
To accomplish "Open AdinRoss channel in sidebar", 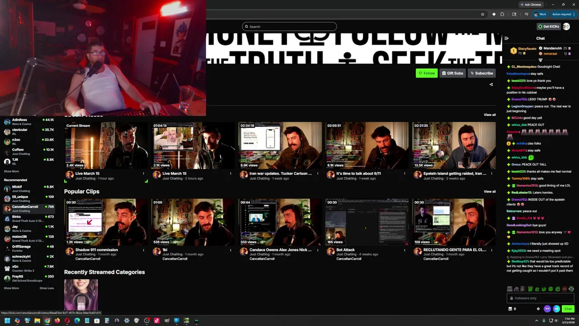I will pos(29,122).
